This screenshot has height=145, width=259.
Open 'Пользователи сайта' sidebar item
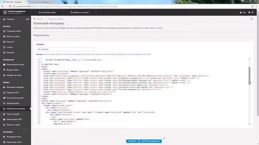click(15, 64)
